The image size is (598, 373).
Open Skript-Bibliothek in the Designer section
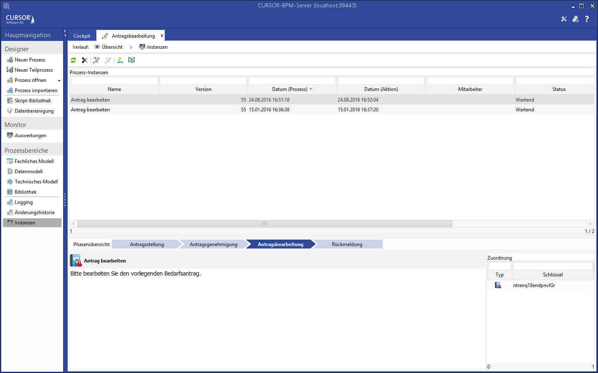tap(33, 101)
